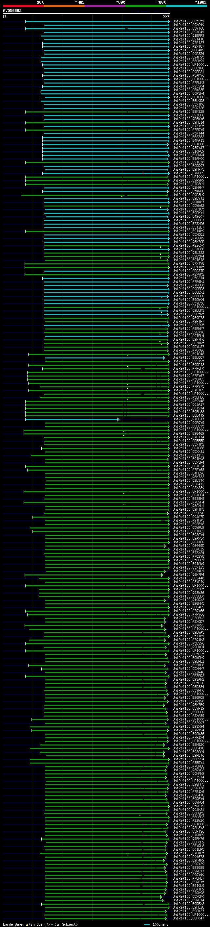Click the label UniRef100_Q8LSS2

pos(188,253)
